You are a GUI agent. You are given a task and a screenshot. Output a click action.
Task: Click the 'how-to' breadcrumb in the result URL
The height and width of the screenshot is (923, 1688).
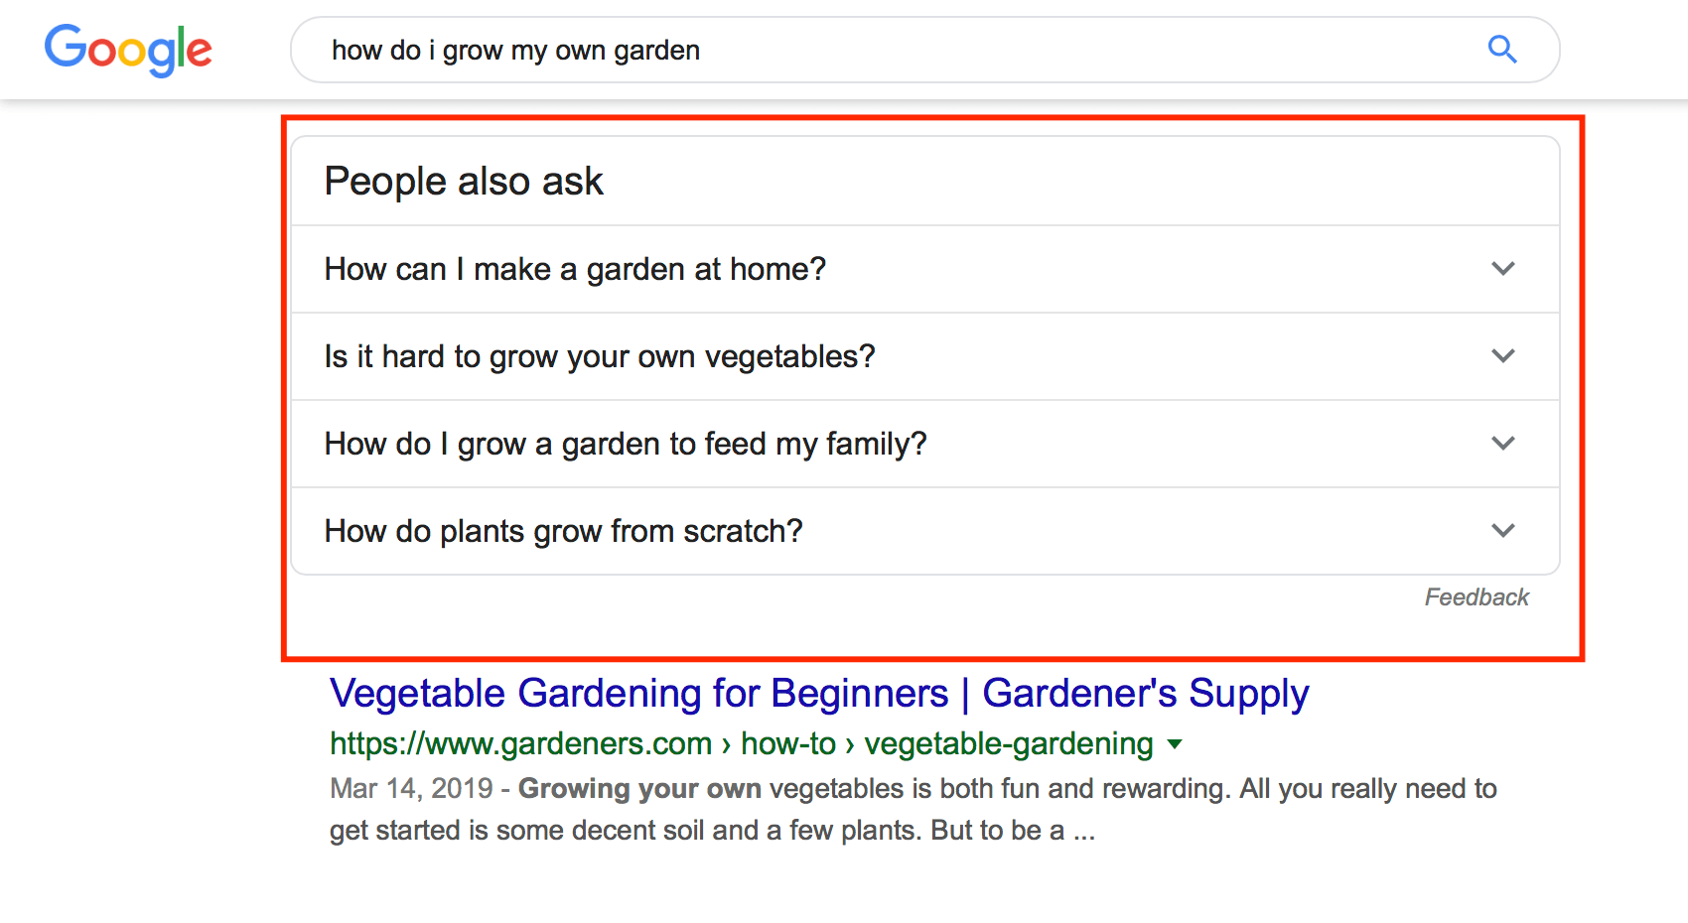[788, 743]
